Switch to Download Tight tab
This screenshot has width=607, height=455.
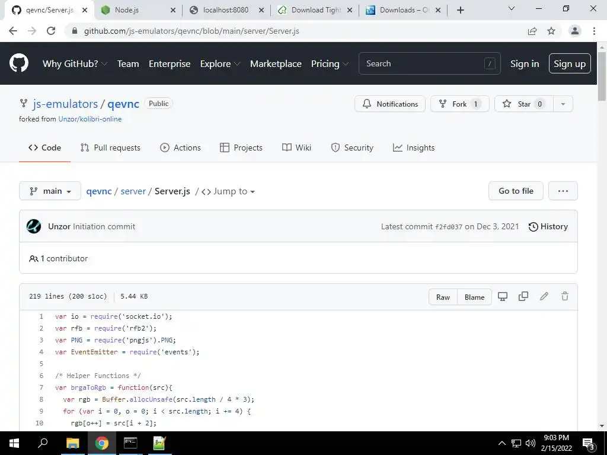tap(315, 10)
